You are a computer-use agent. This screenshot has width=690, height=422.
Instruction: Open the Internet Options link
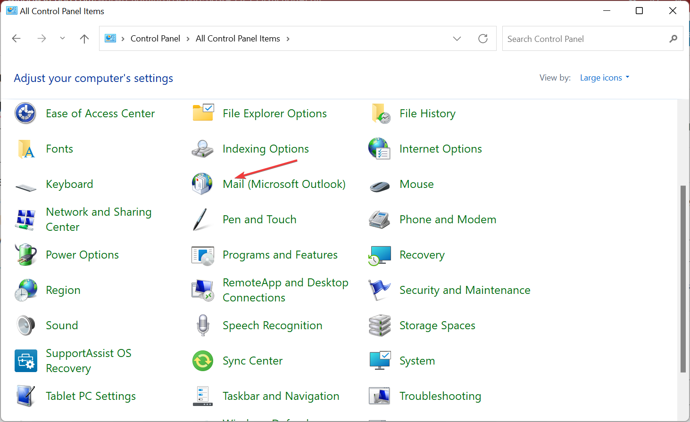(441, 149)
